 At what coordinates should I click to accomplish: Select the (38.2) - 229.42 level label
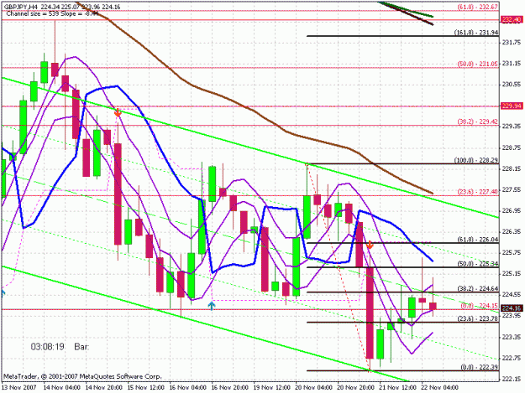coord(477,122)
